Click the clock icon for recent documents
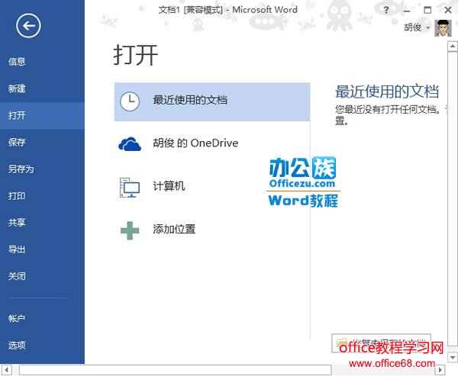The width and height of the screenshot is (458, 376). point(130,101)
